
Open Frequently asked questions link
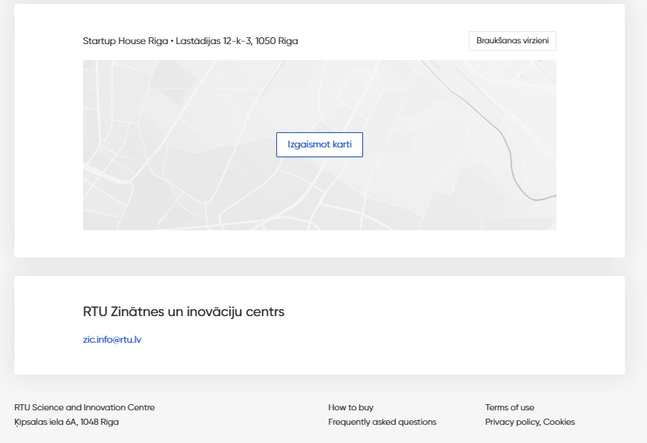coord(382,422)
